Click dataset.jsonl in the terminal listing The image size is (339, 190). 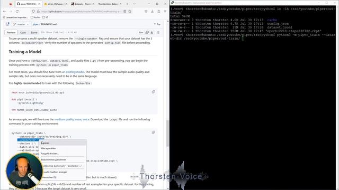(280, 27)
